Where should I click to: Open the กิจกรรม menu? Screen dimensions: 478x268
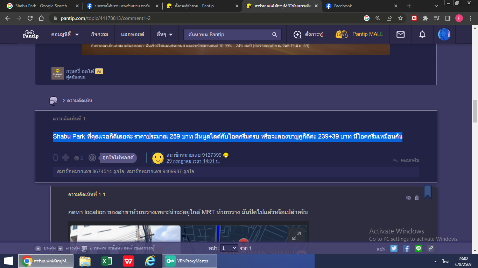click(x=100, y=34)
